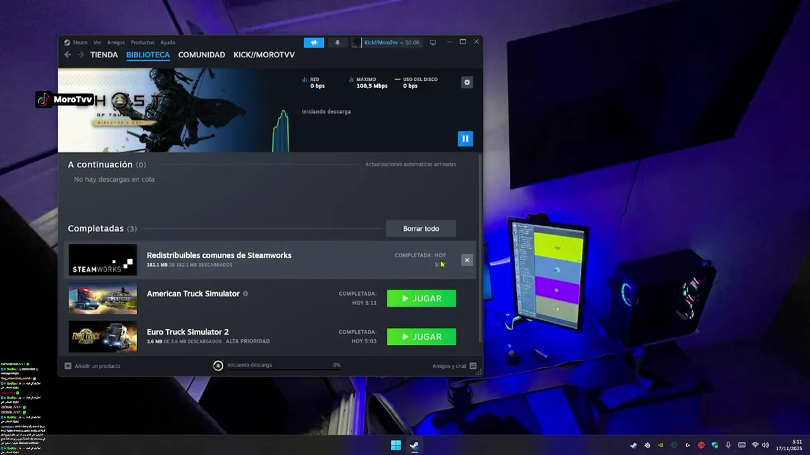Click the download bandwidth graph
Screen dimensions: 810x455
click(280, 131)
